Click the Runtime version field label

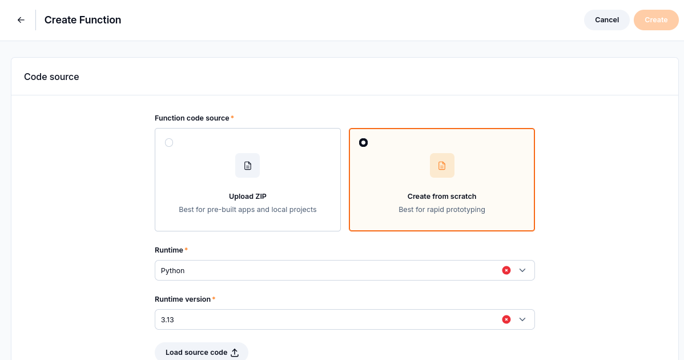coord(183,299)
